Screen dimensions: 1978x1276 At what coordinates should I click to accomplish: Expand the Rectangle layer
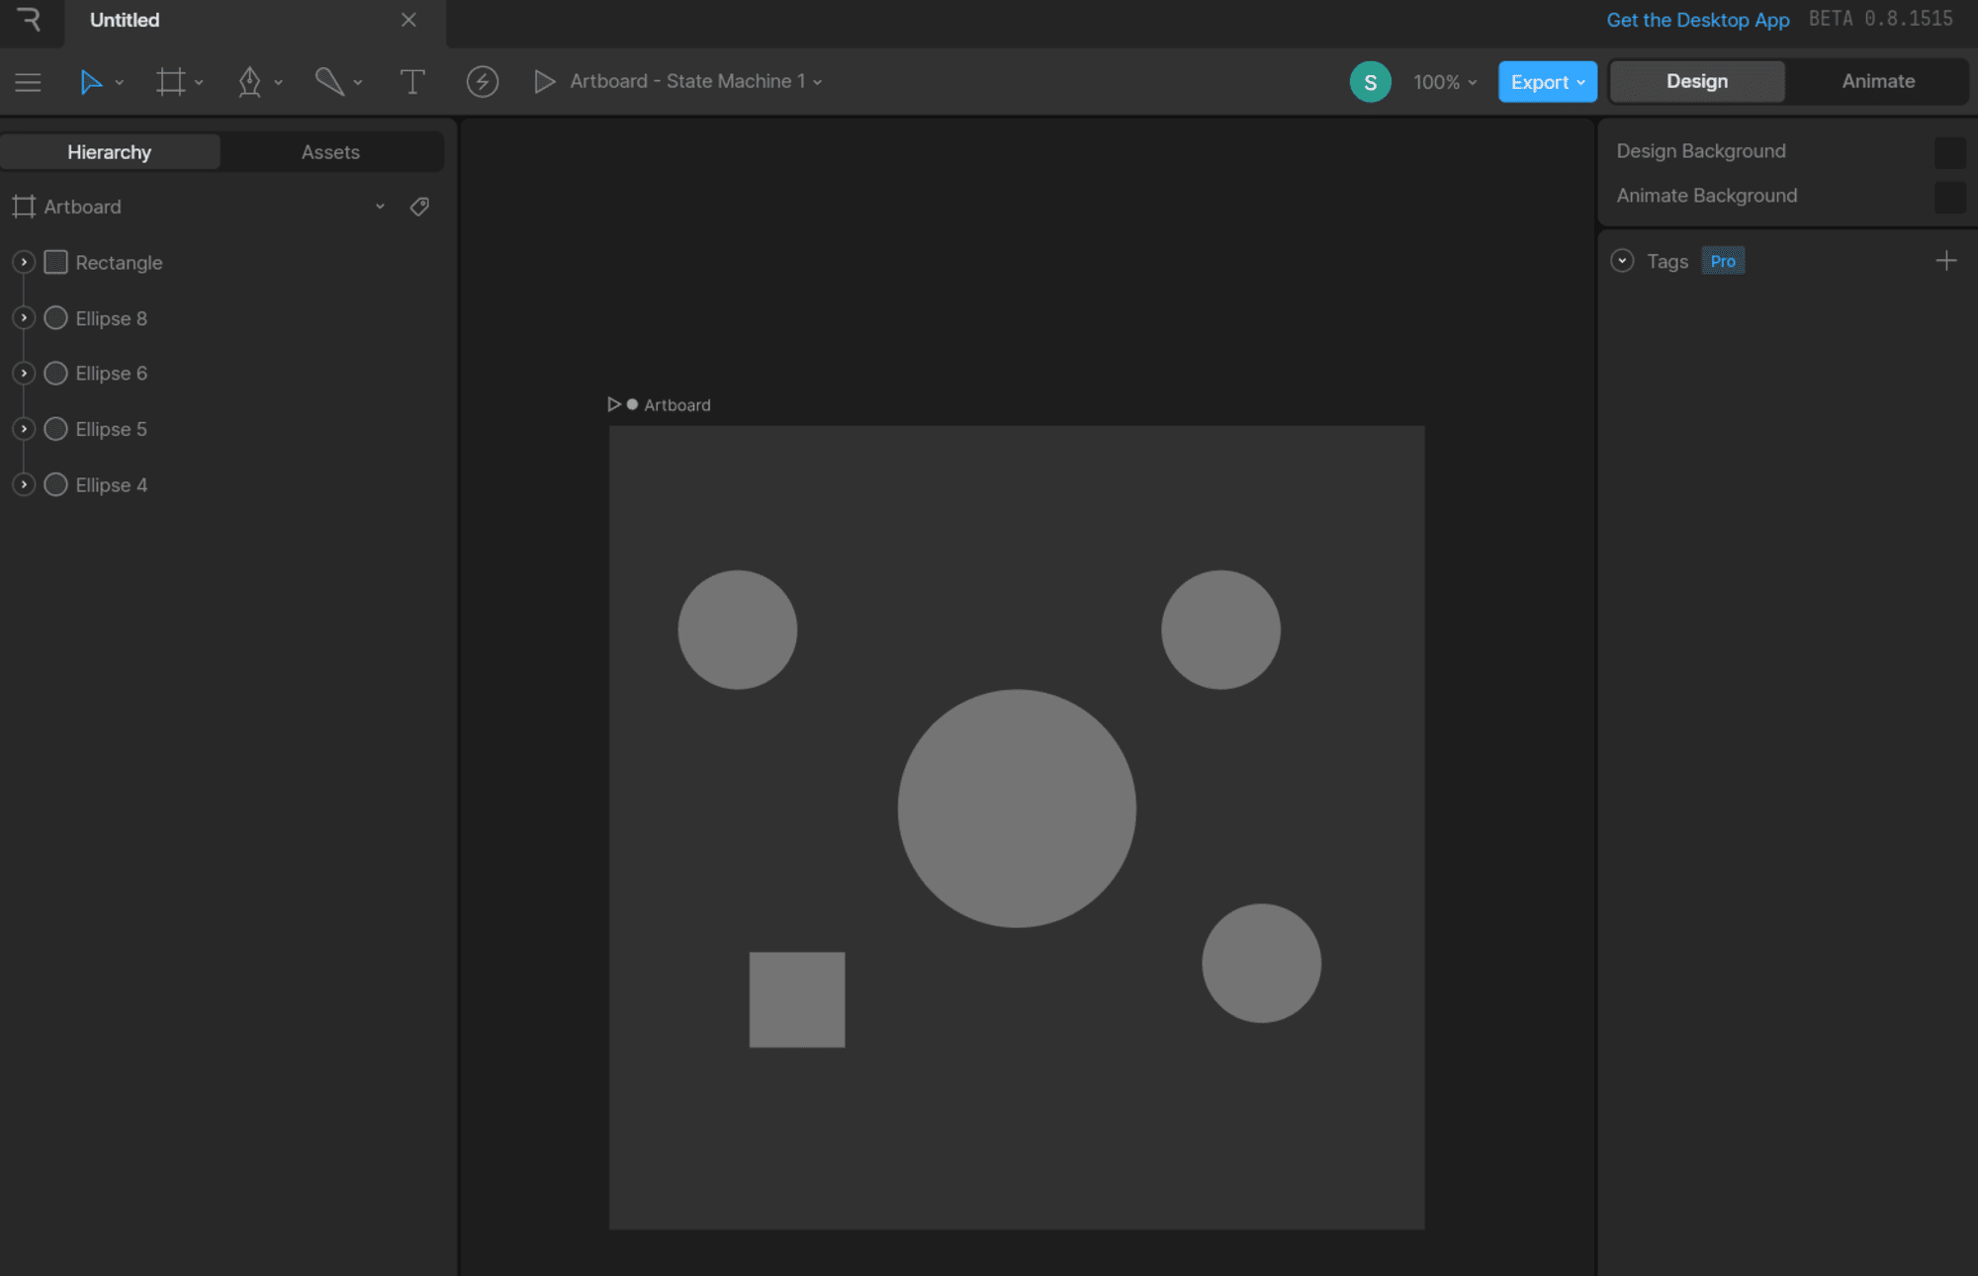click(24, 262)
